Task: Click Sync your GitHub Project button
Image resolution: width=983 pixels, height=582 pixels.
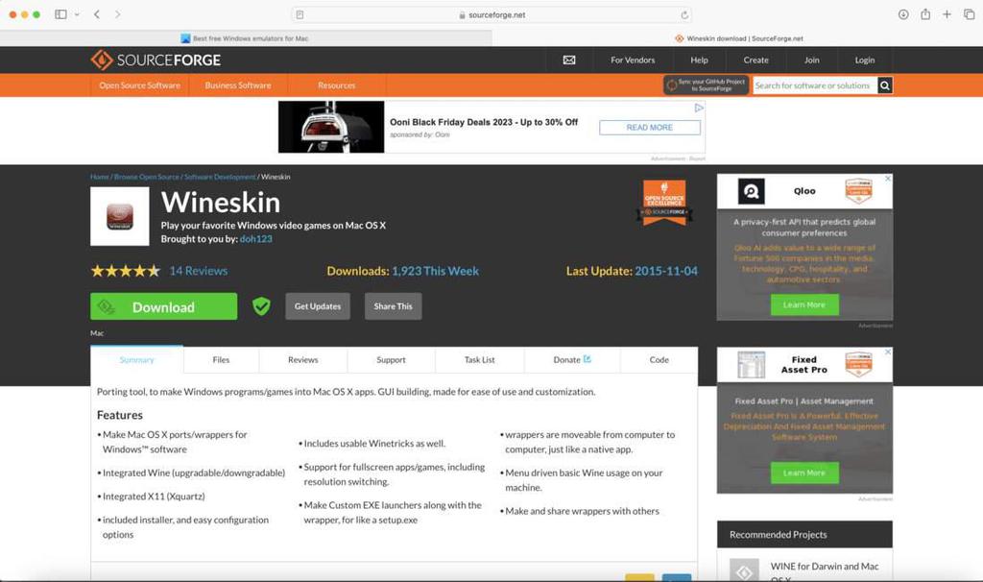Action: pos(706,85)
